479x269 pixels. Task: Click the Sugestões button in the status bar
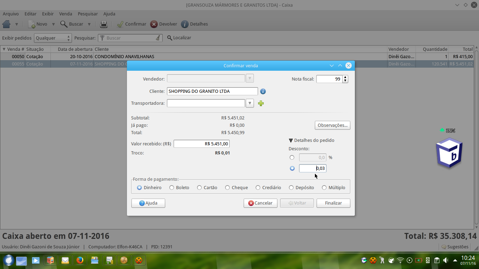455,247
